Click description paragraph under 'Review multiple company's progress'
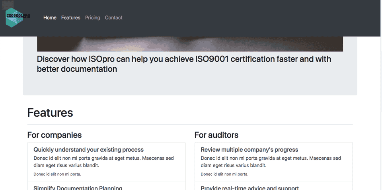Viewport: 382px width, 190px height. 271,162
